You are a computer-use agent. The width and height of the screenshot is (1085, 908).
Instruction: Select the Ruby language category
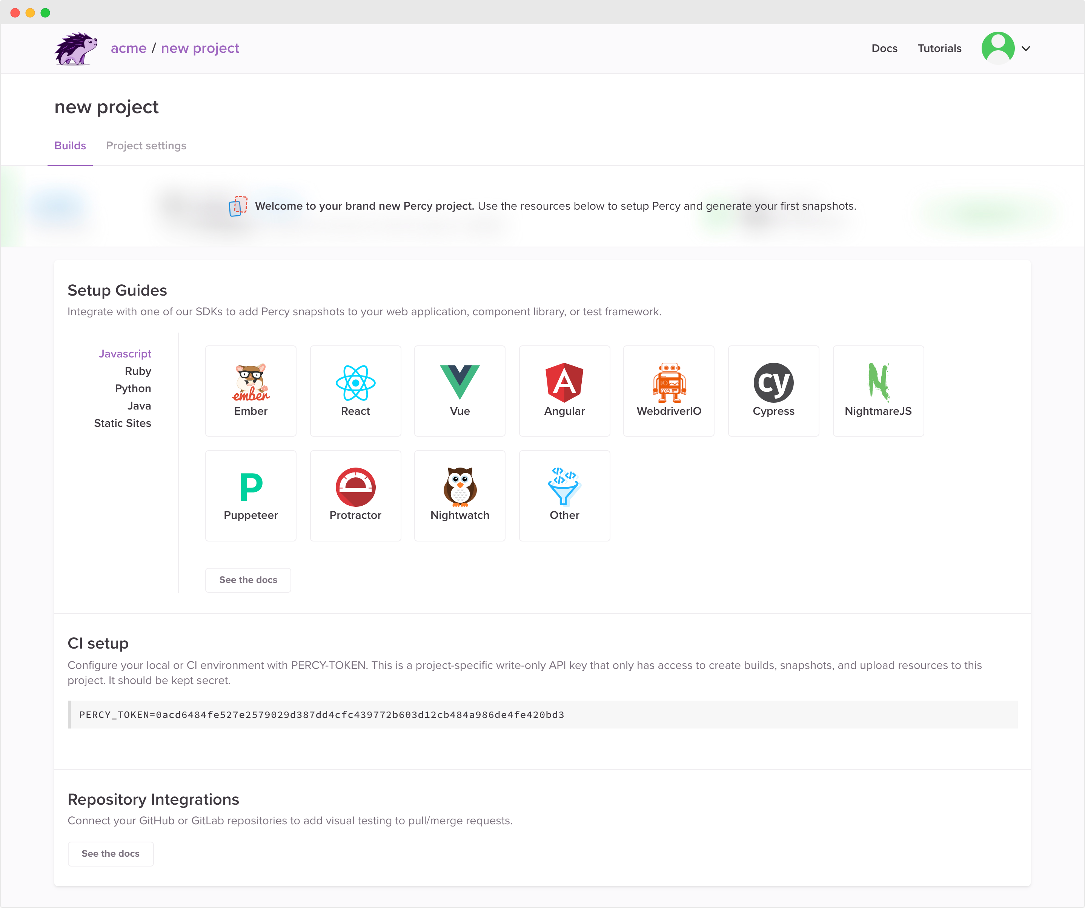(x=137, y=371)
